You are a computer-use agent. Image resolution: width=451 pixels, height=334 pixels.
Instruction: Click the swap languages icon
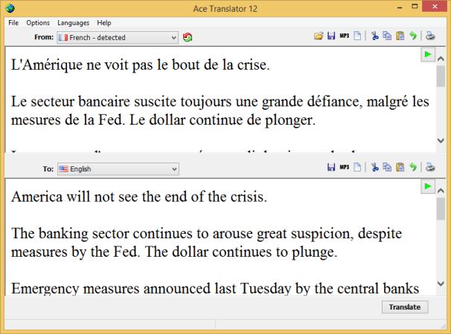188,37
